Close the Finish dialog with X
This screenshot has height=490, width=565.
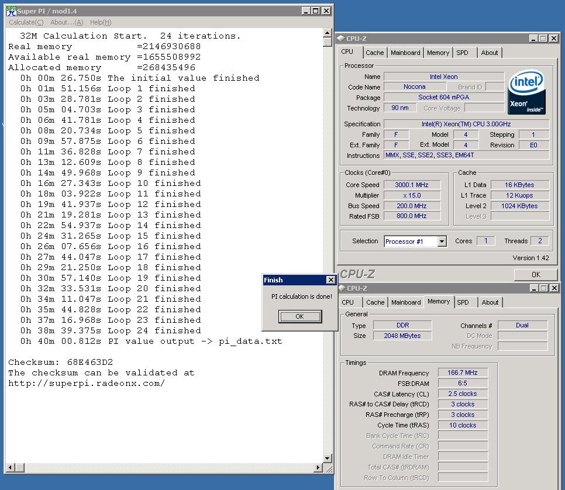click(330, 280)
